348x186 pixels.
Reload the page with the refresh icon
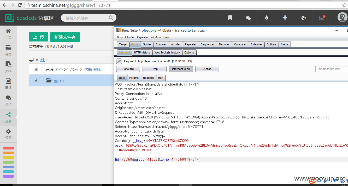pyautogui.click(x=20, y=5)
